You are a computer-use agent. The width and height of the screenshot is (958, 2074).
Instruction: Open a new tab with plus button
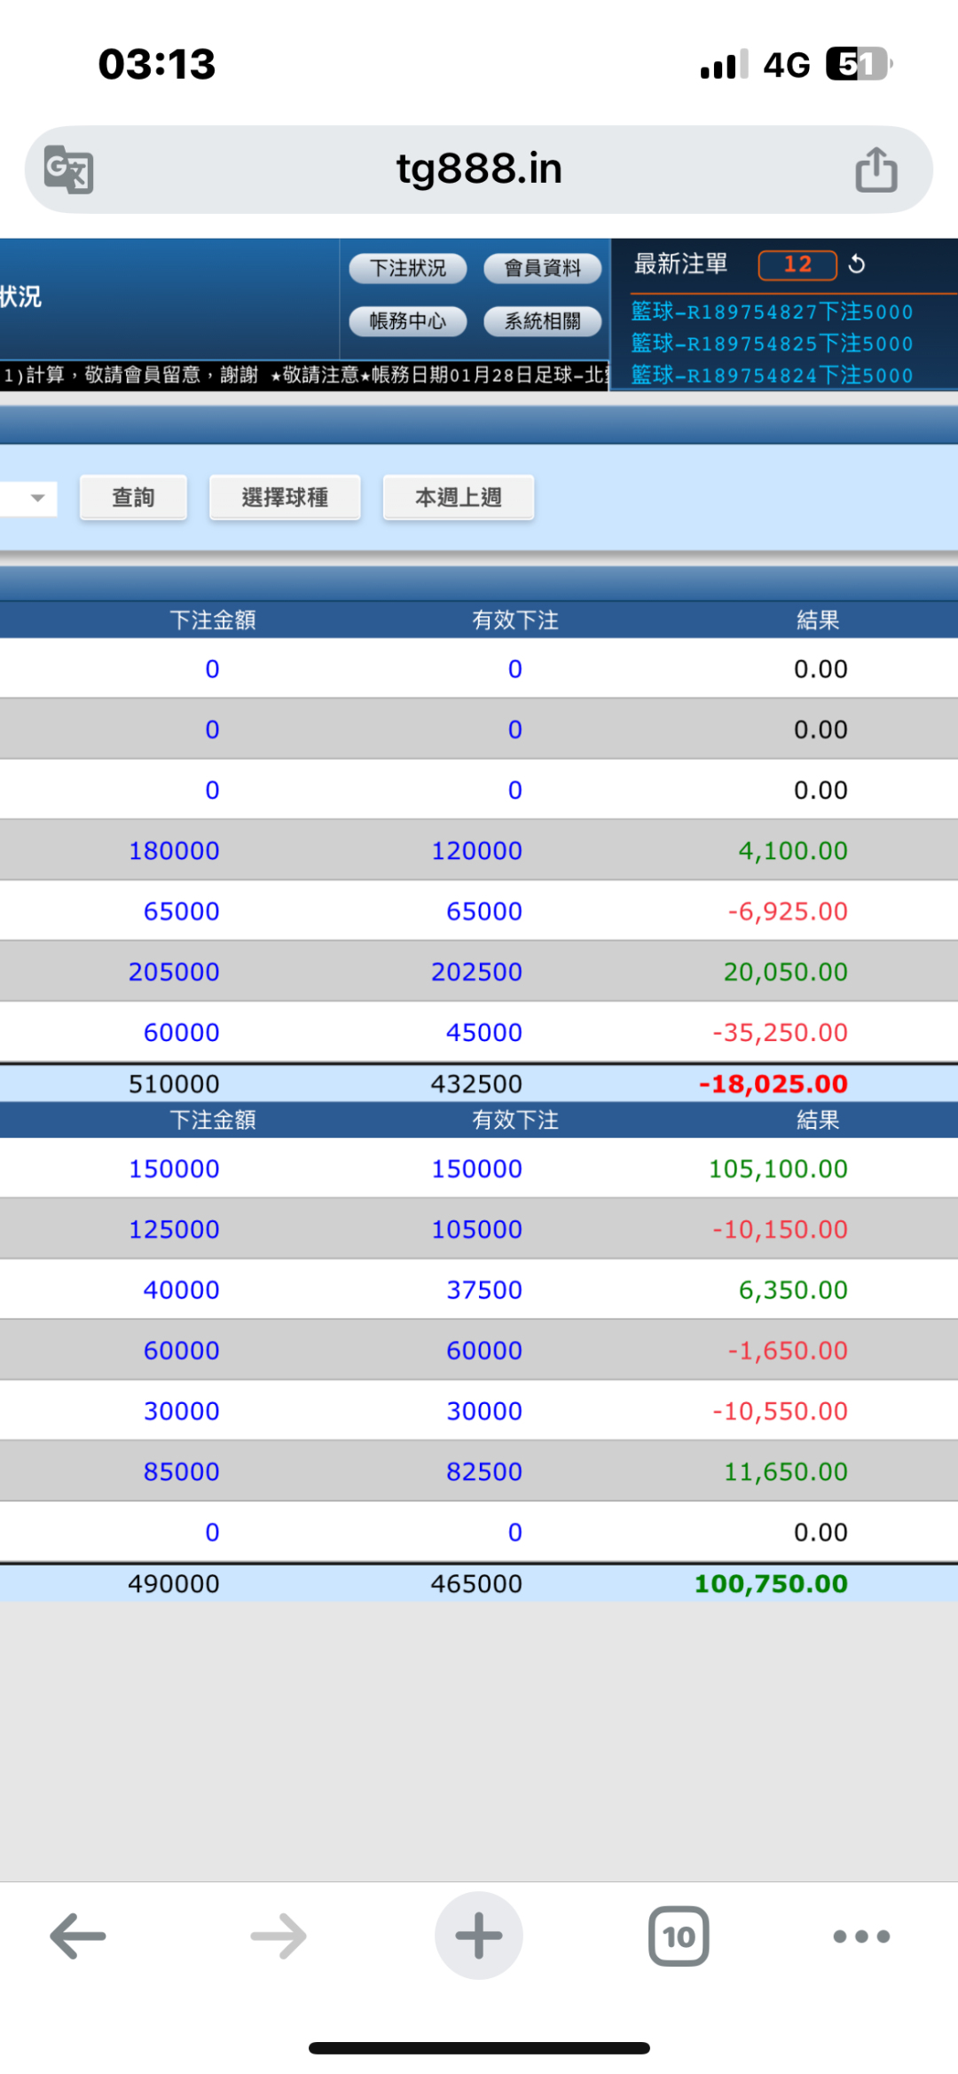478,1936
